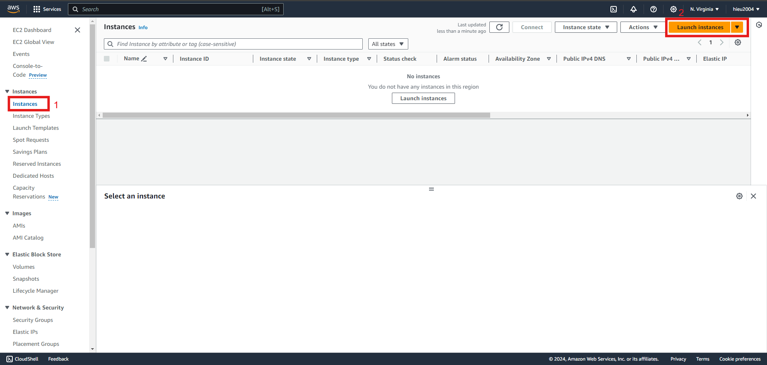The image size is (767, 365).
Task: Open the Info link beside Instances
Action: tap(143, 28)
